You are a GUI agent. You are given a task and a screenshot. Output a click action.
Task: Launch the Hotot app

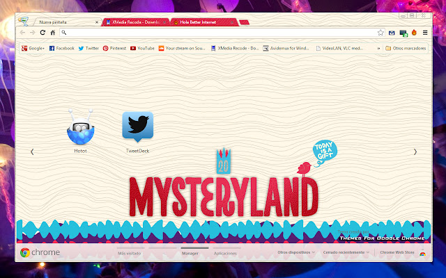click(x=81, y=131)
